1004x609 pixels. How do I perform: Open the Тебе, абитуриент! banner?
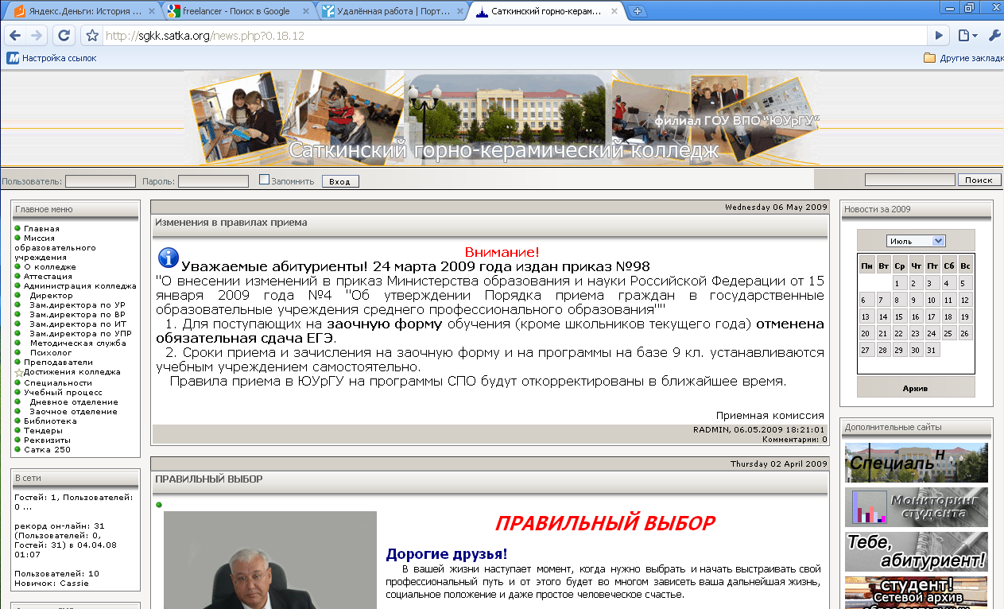[915, 551]
